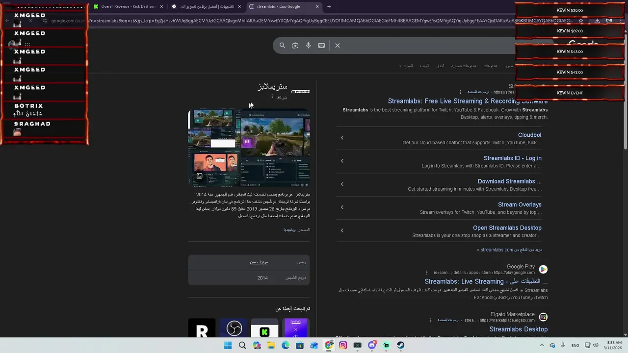Viewport: 628px width, 353px height.
Task: Open three-dot menu of Google Play result
Action: pyautogui.click(x=427, y=273)
